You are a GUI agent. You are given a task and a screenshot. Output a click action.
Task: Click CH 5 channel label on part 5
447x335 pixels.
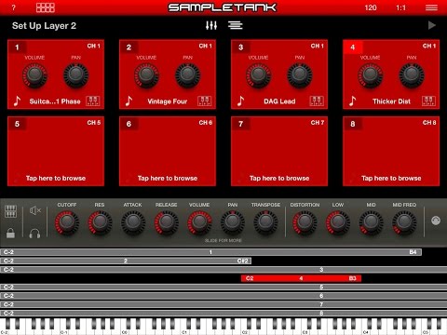[94, 123]
